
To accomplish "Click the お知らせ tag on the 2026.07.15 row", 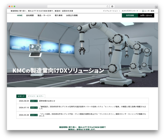I will point(34,108).
